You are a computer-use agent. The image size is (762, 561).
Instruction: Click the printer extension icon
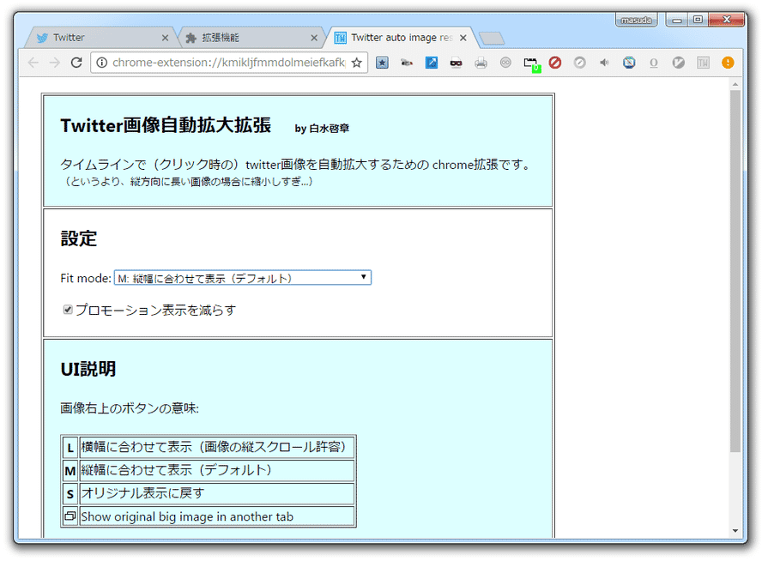[x=481, y=62]
